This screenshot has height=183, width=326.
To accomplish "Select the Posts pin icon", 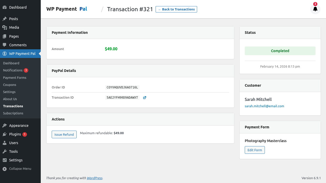I will point(4,19).
